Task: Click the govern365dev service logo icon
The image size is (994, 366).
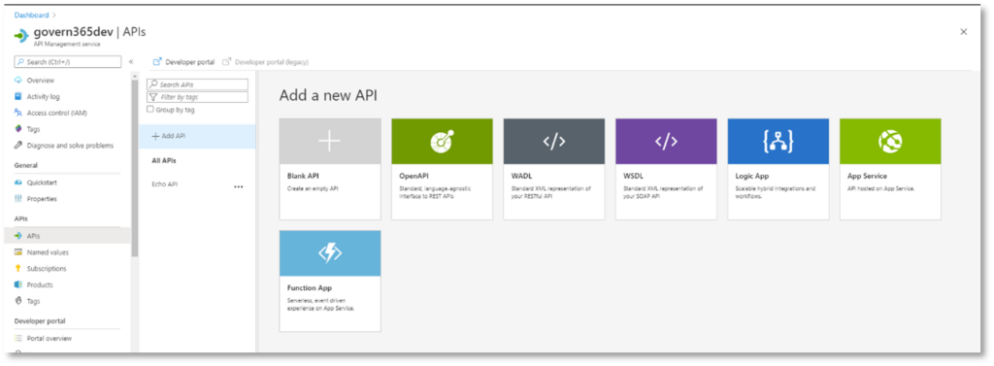Action: 21,36
